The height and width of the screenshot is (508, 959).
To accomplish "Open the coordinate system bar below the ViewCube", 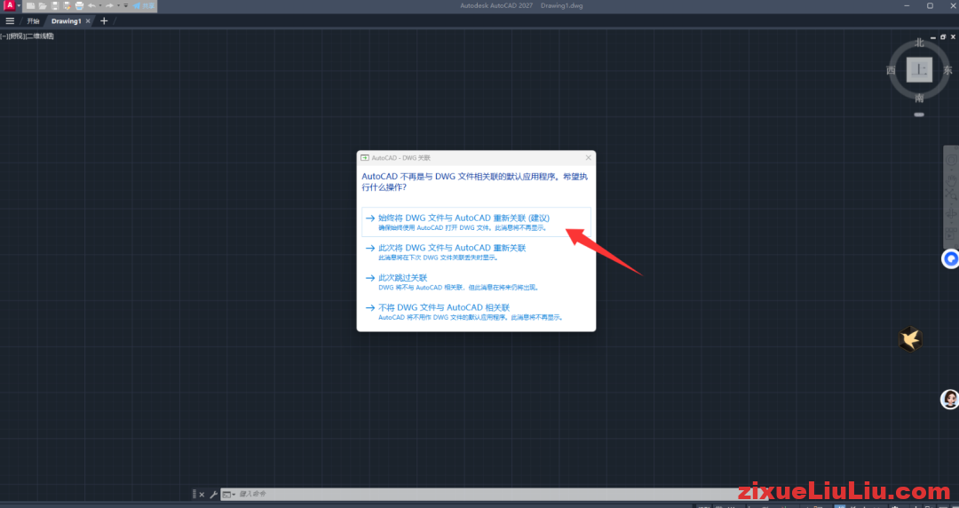I will [919, 115].
